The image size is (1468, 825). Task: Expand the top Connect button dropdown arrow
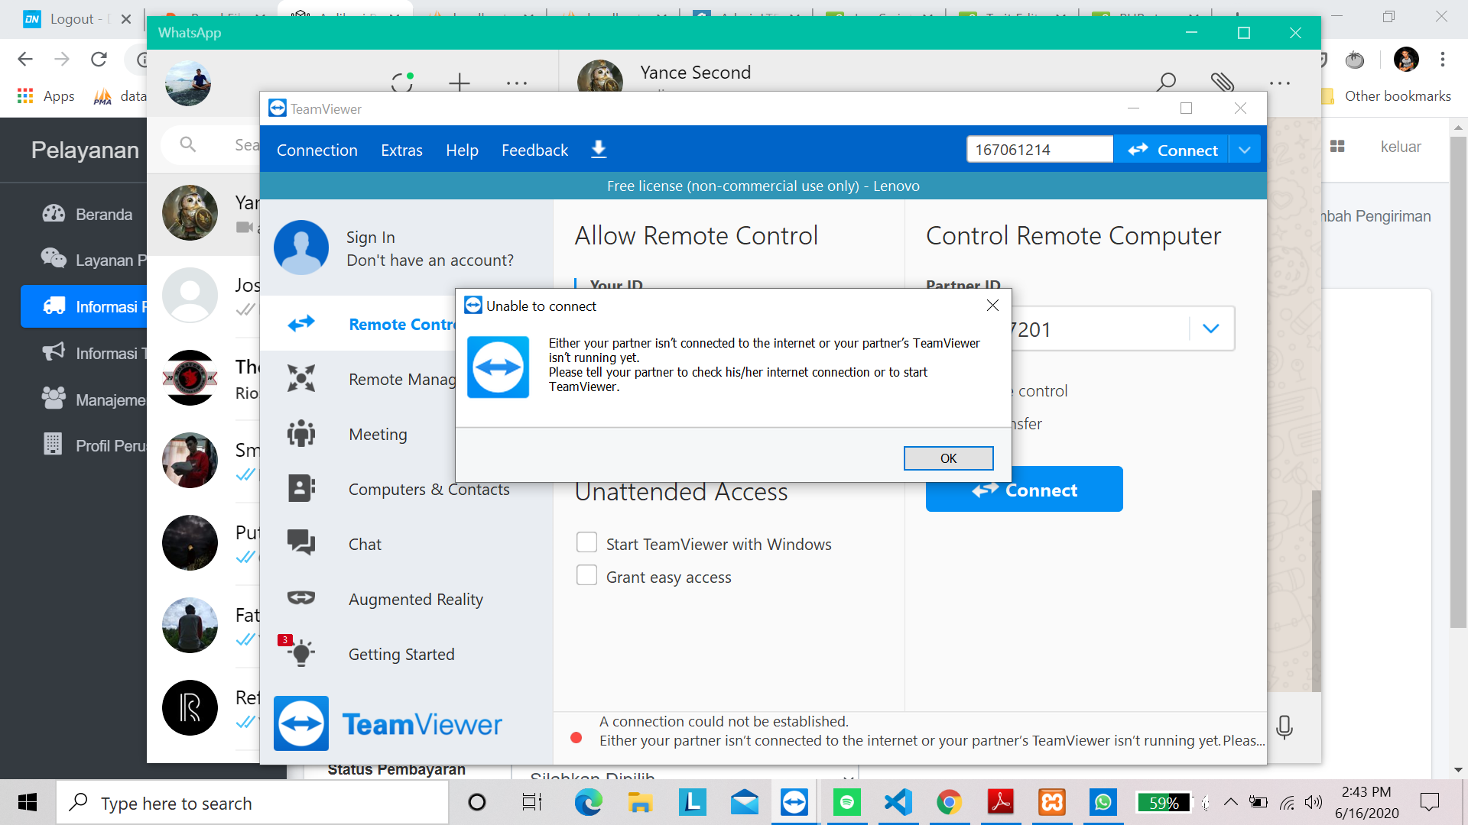point(1245,150)
